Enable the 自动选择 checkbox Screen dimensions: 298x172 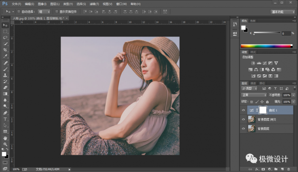point(19,11)
